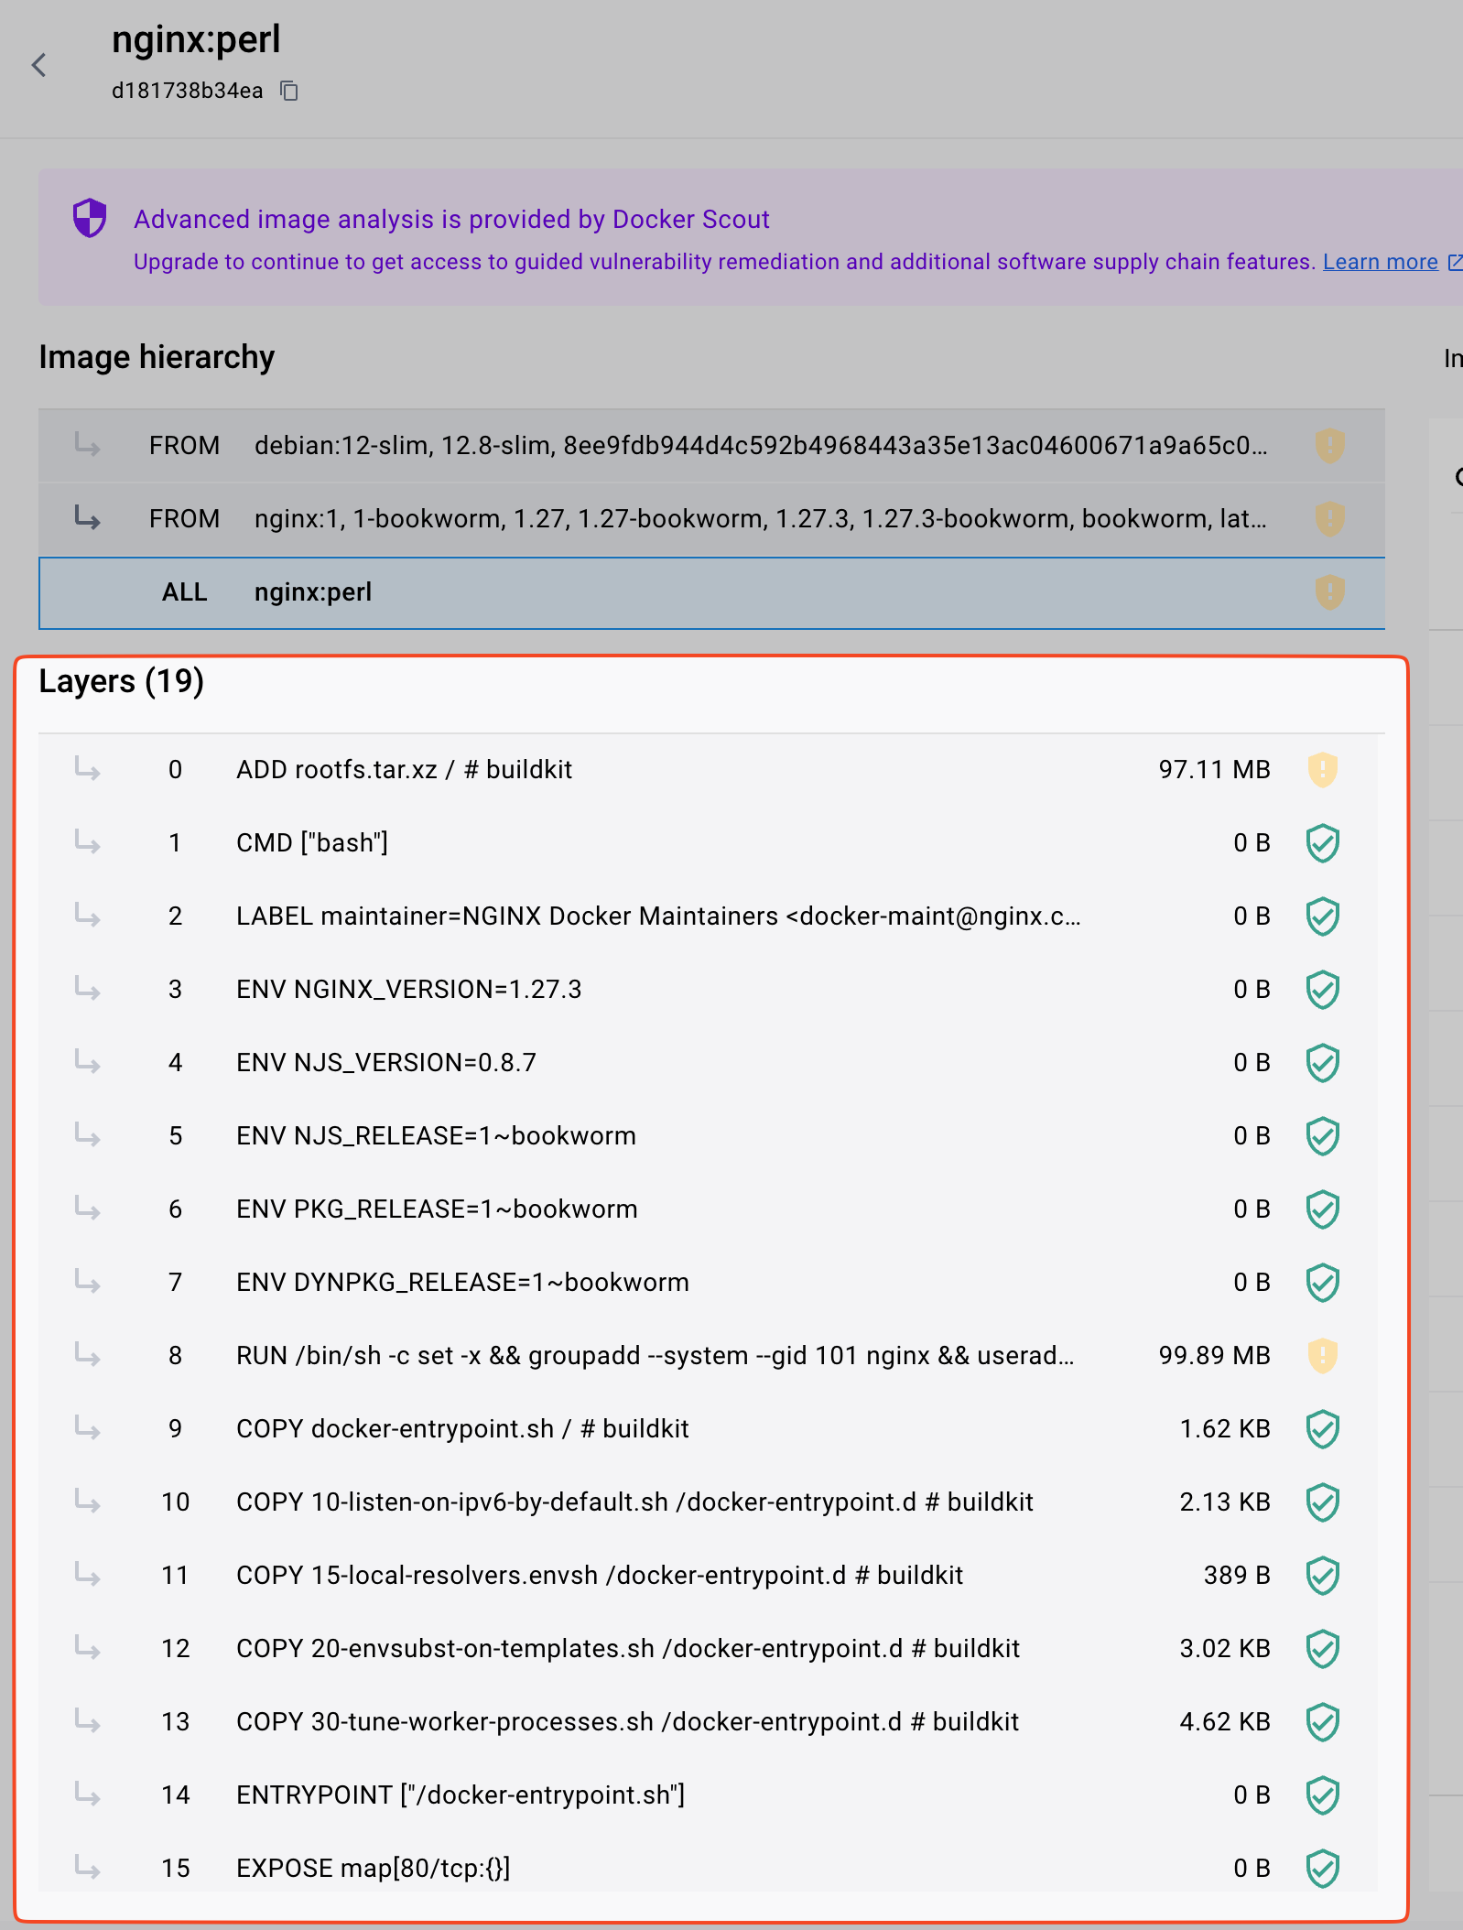Click warning shield on nginx:perl ALL row

click(1329, 592)
